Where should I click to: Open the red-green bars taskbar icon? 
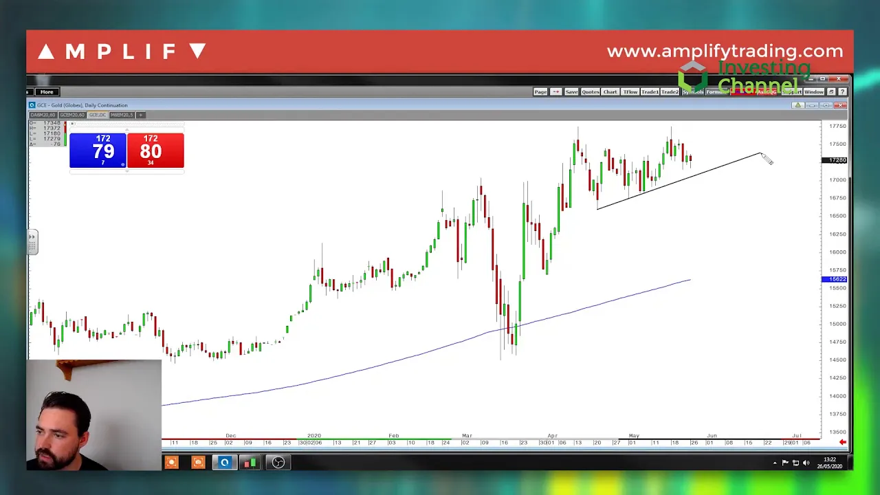(250, 463)
